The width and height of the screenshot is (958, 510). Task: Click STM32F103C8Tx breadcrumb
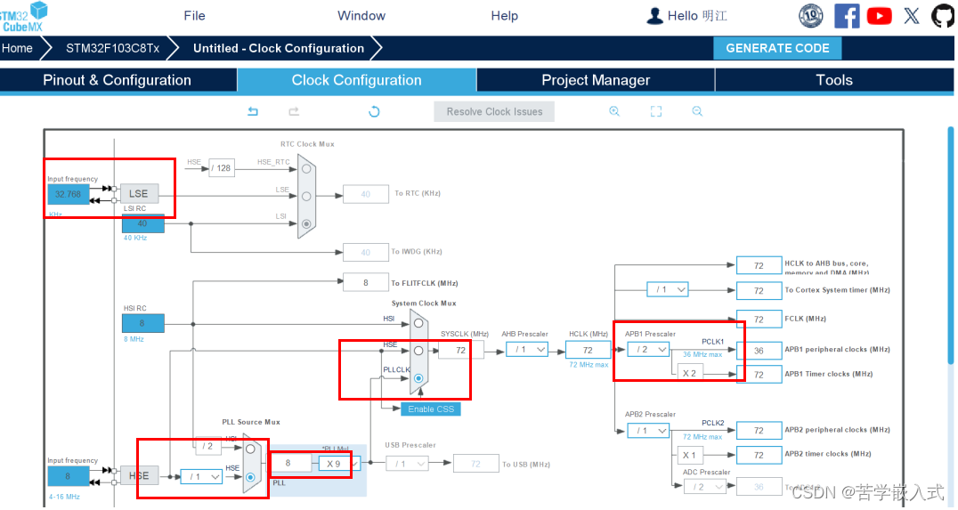pyautogui.click(x=112, y=48)
